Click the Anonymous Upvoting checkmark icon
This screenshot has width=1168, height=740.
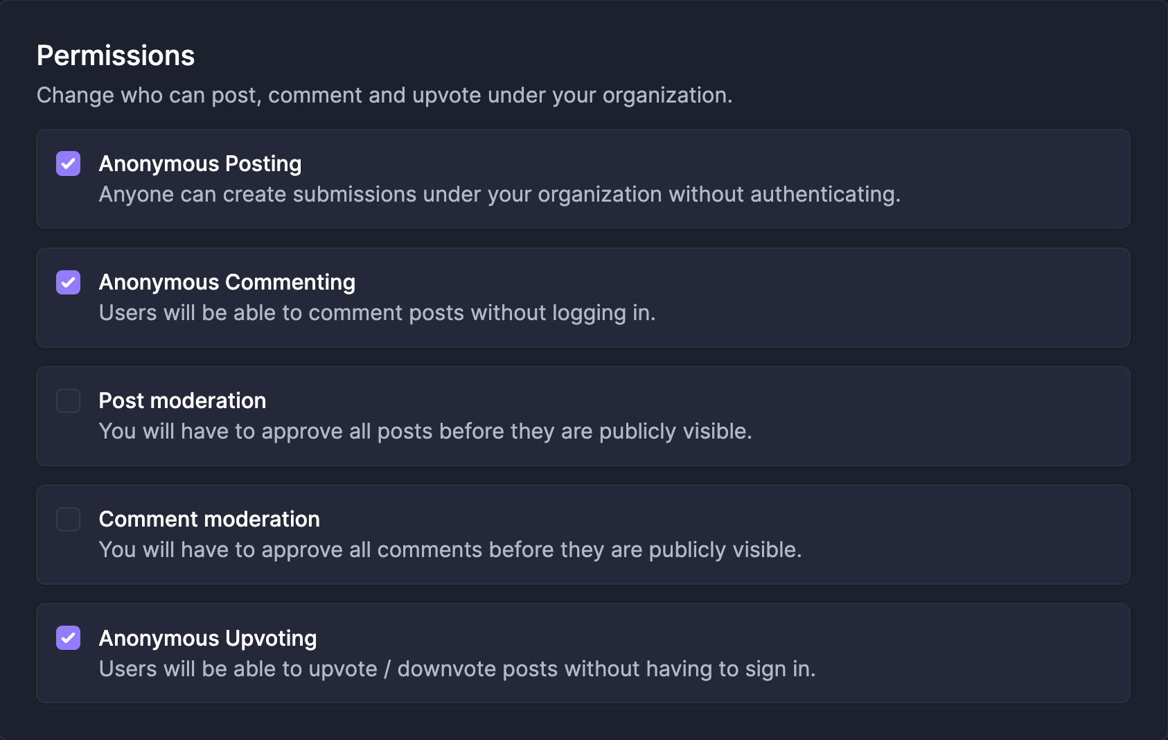coord(67,638)
